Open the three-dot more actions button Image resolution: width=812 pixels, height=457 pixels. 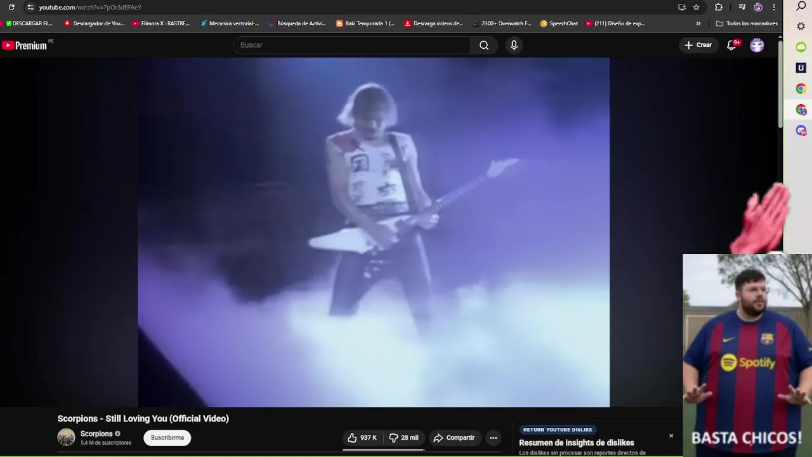click(493, 438)
